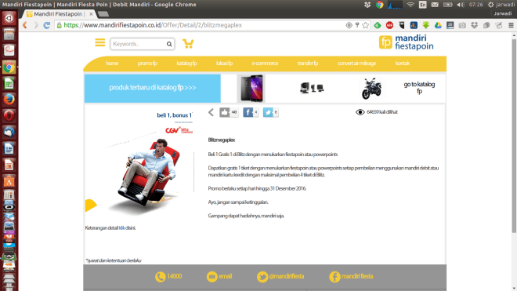Open Chrome from the Ubuntu launcher
517x291 pixels.
click(9, 67)
